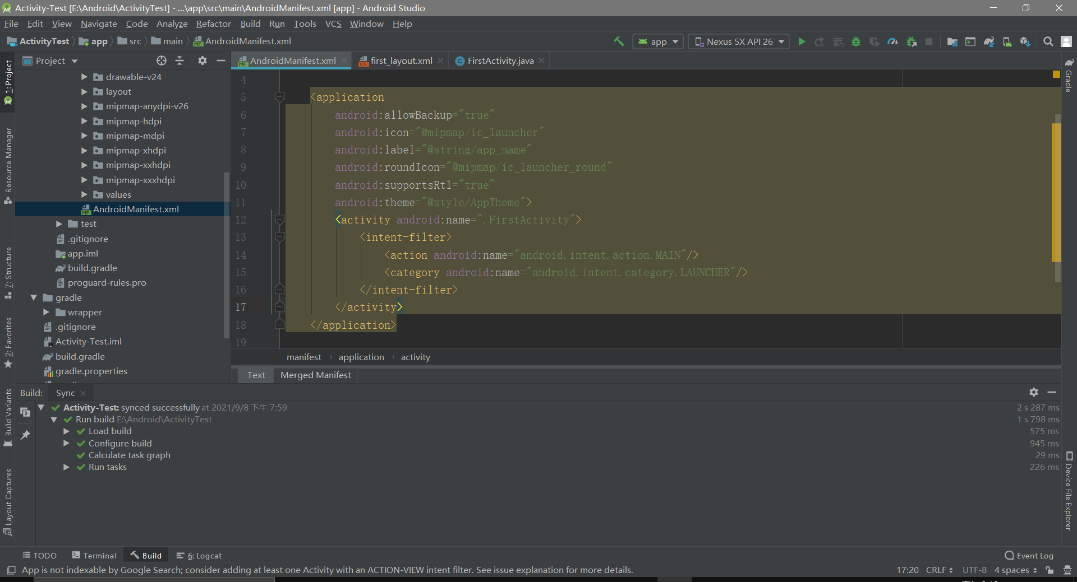Click the Search Everywhere magnifier icon
Screen dimensions: 1077x582
click(1048, 41)
